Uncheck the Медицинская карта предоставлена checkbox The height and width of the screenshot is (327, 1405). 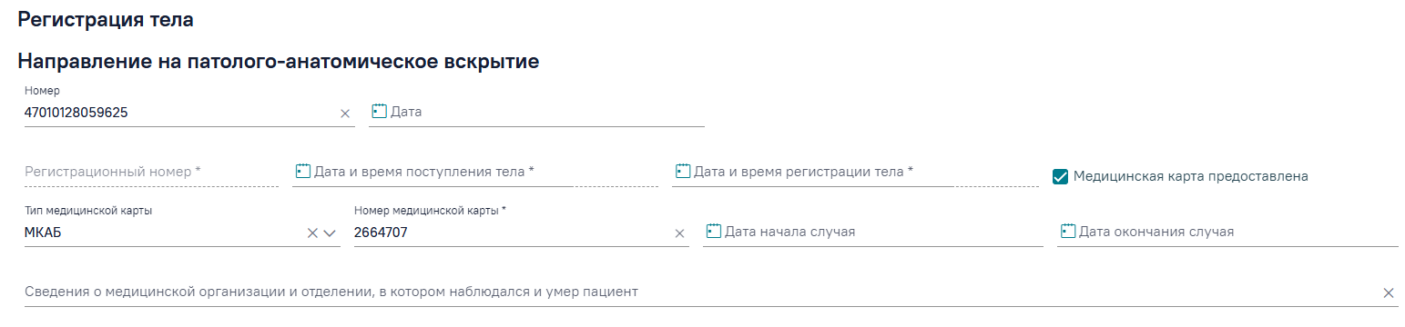1060,176
